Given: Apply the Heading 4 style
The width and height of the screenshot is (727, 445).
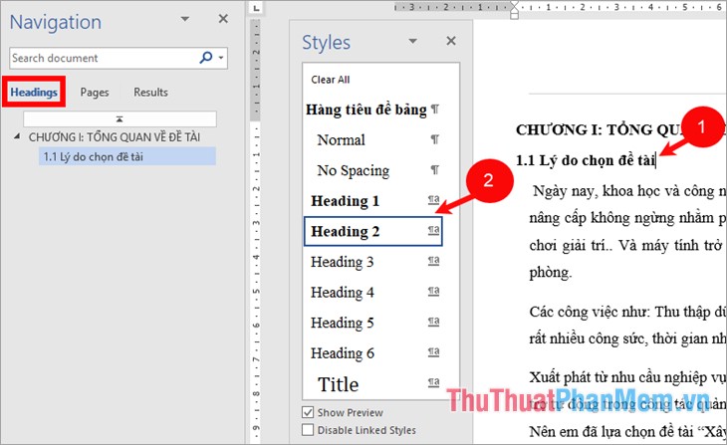Looking at the screenshot, I should [x=373, y=292].
